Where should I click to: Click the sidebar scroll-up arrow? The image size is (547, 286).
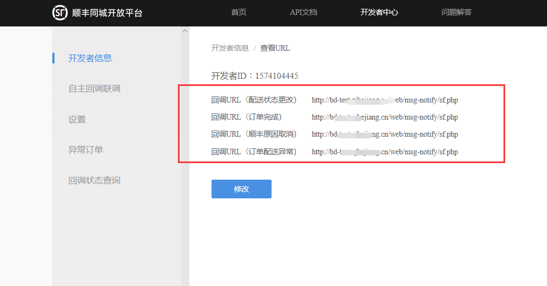pyautogui.click(x=185, y=31)
